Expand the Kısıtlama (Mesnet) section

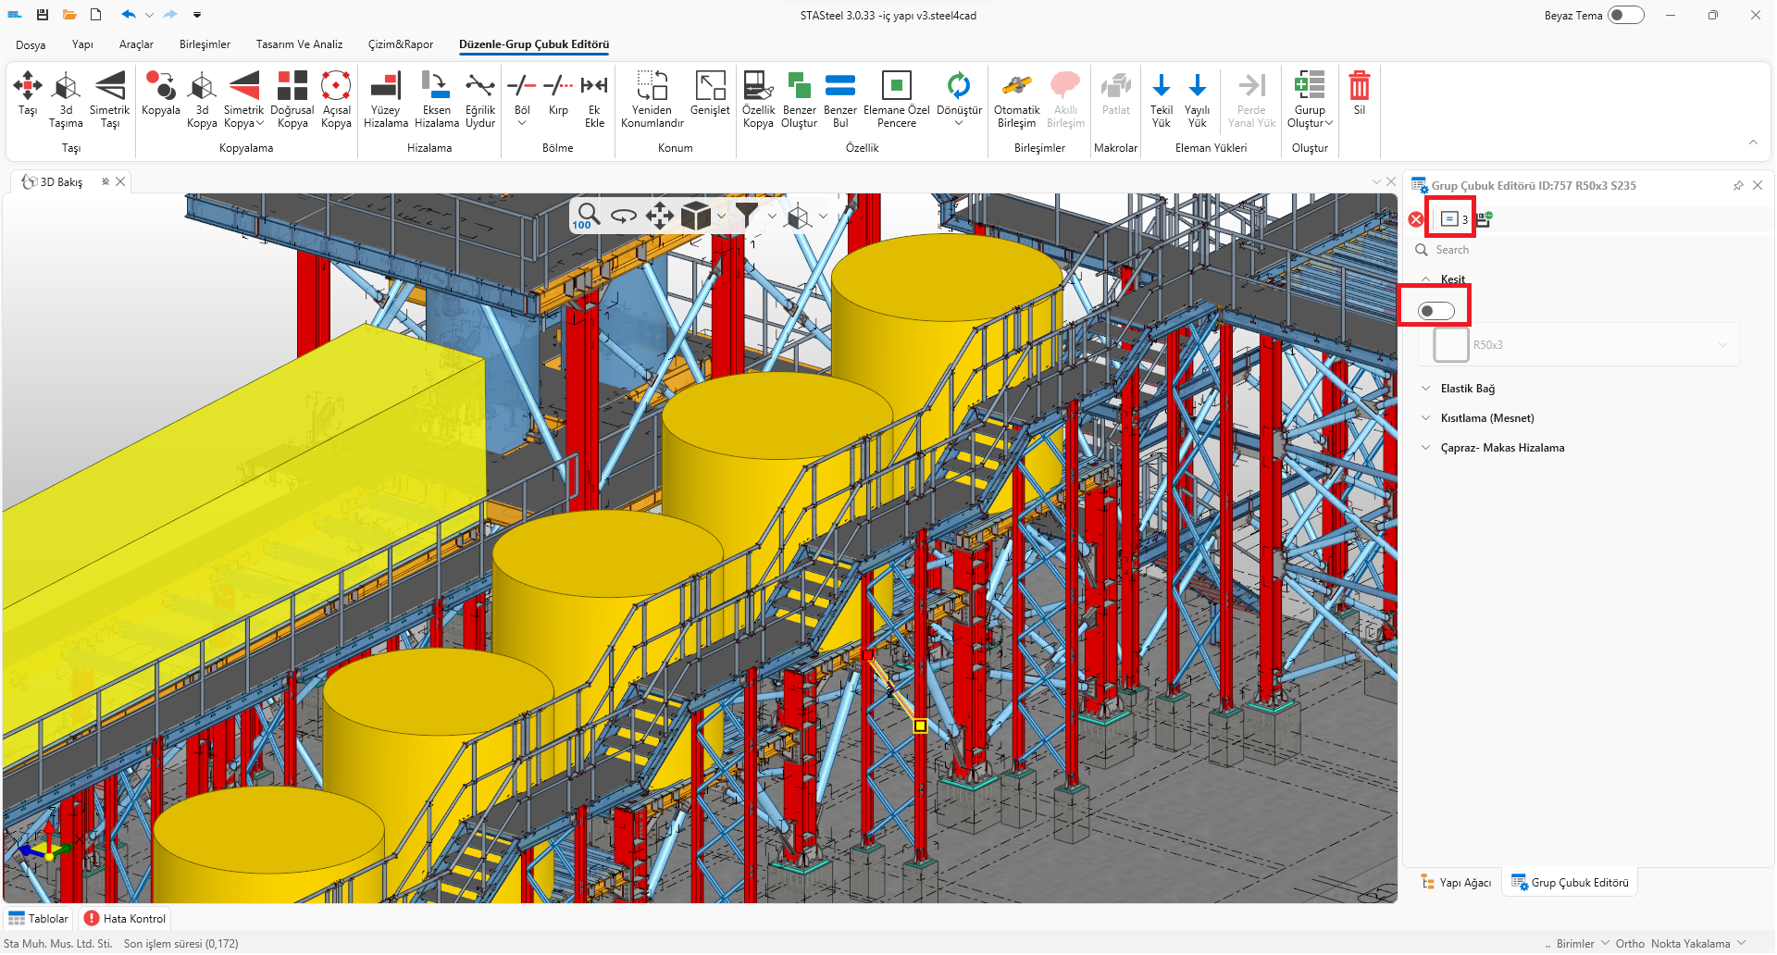click(1486, 418)
